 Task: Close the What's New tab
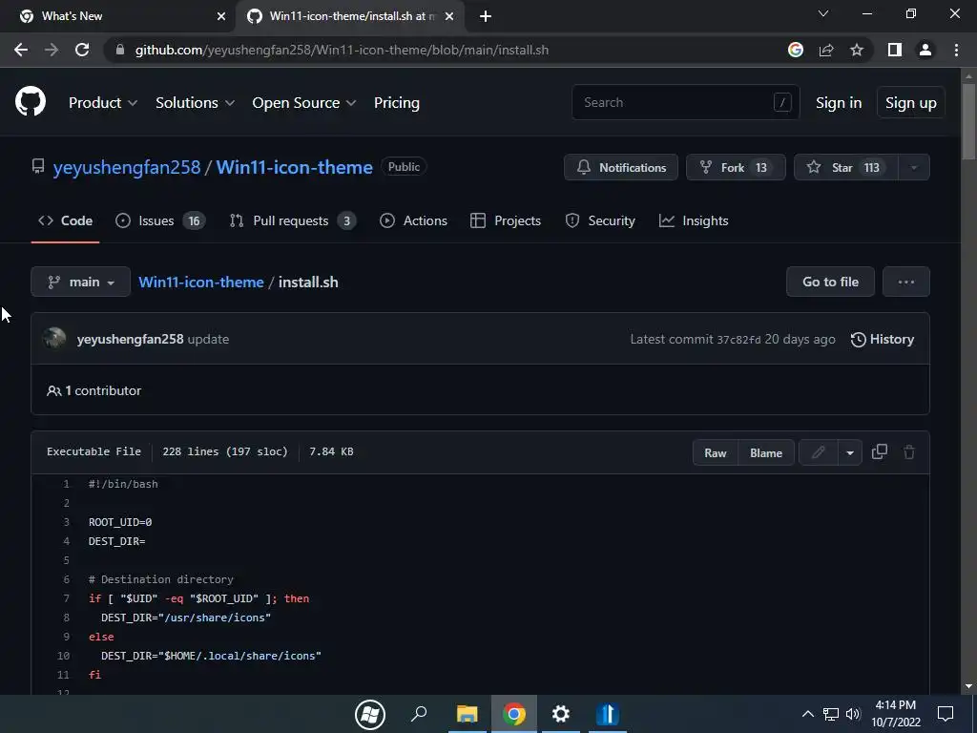click(x=221, y=16)
